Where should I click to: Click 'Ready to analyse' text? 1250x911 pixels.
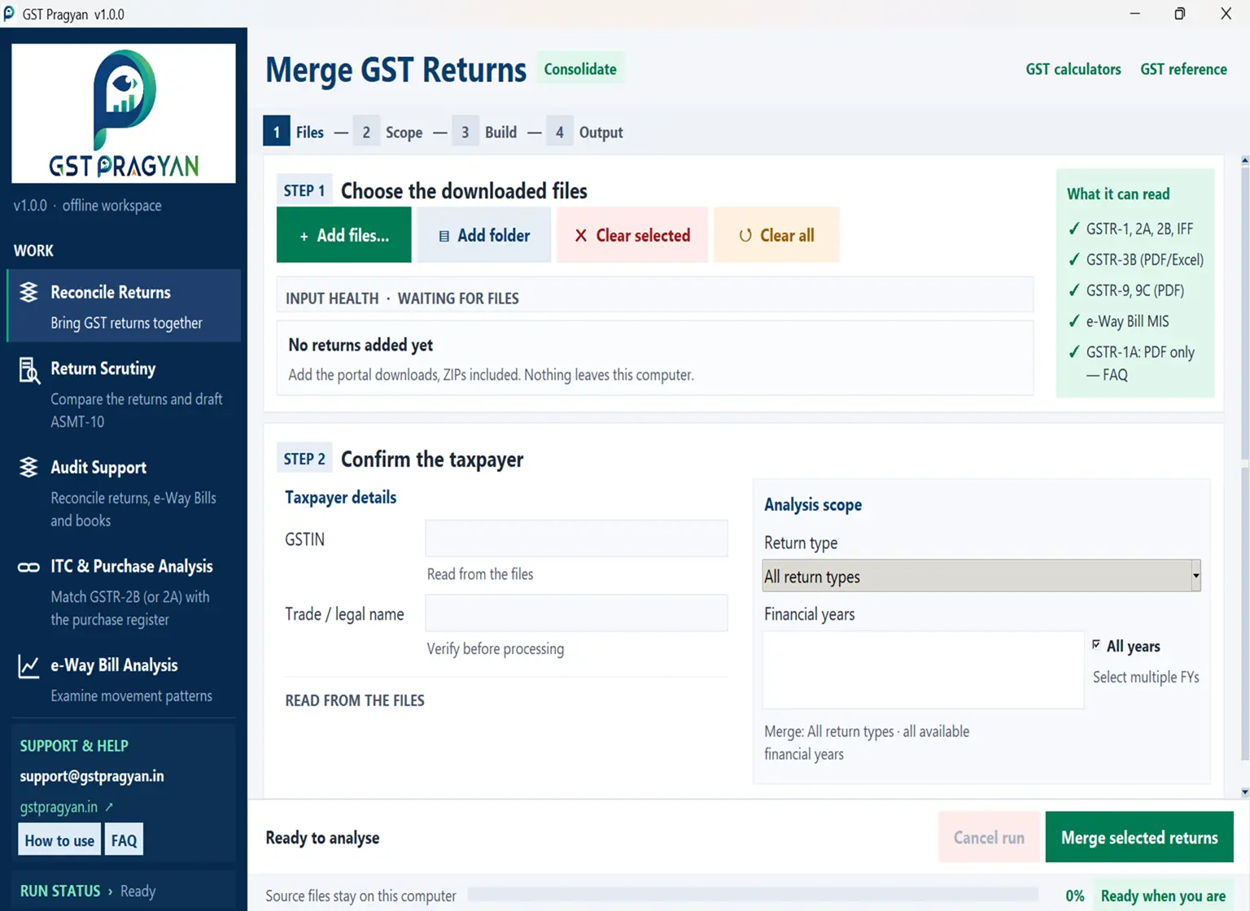tap(322, 838)
